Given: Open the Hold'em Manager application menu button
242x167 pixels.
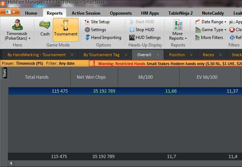Looking at the screenshot, I should (x=10, y=12).
